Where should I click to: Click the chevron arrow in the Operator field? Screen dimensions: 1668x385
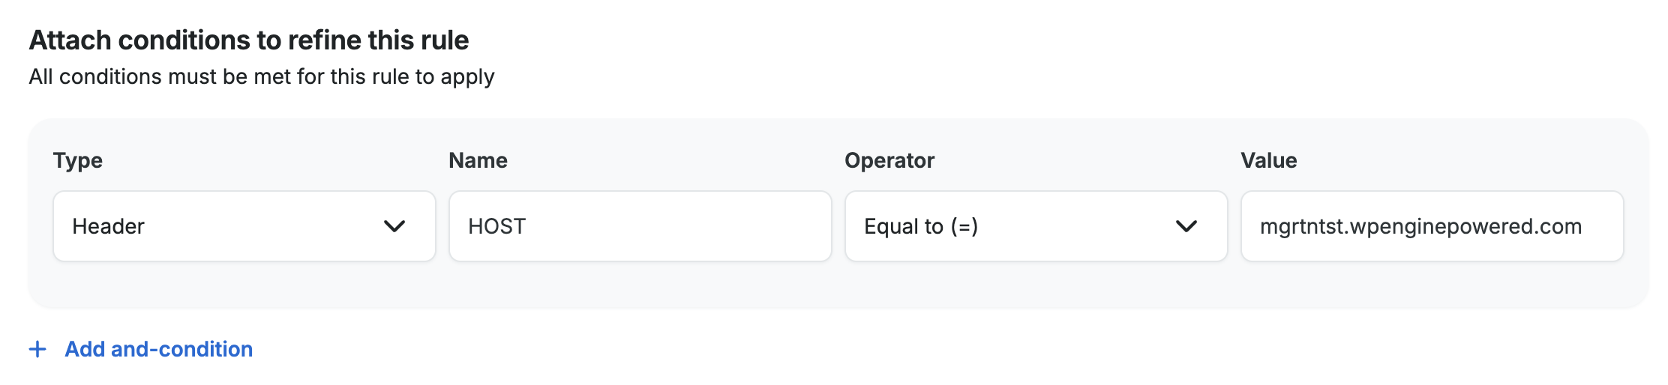[x=1186, y=226]
